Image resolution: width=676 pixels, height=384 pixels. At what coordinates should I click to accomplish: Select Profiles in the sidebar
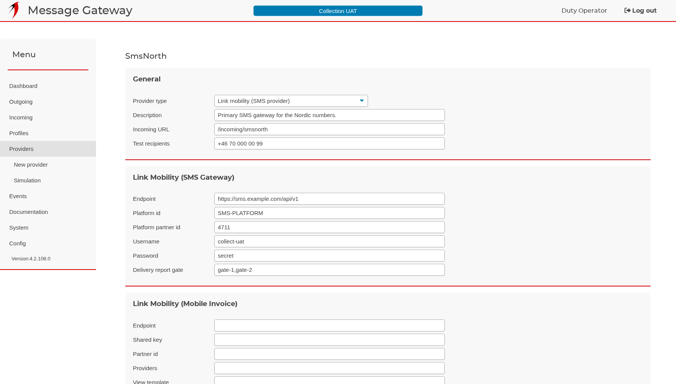tap(48, 133)
